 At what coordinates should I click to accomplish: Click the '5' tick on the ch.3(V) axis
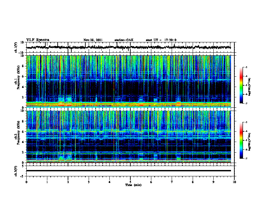pyautogui.click(x=23, y=166)
